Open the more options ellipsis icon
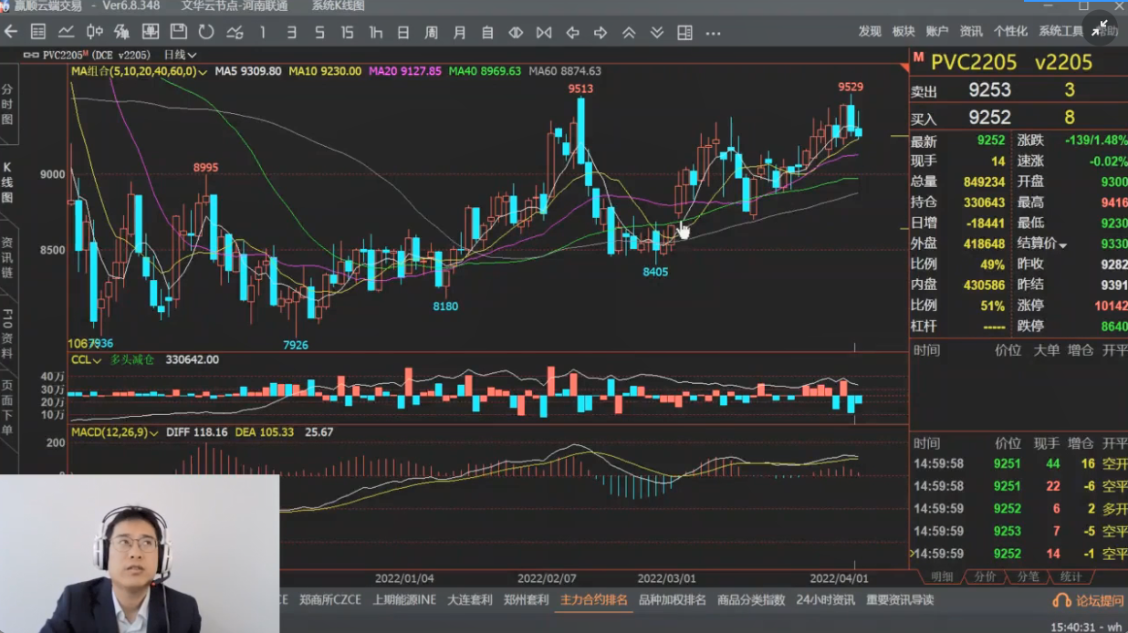The width and height of the screenshot is (1128, 633). pos(713,33)
